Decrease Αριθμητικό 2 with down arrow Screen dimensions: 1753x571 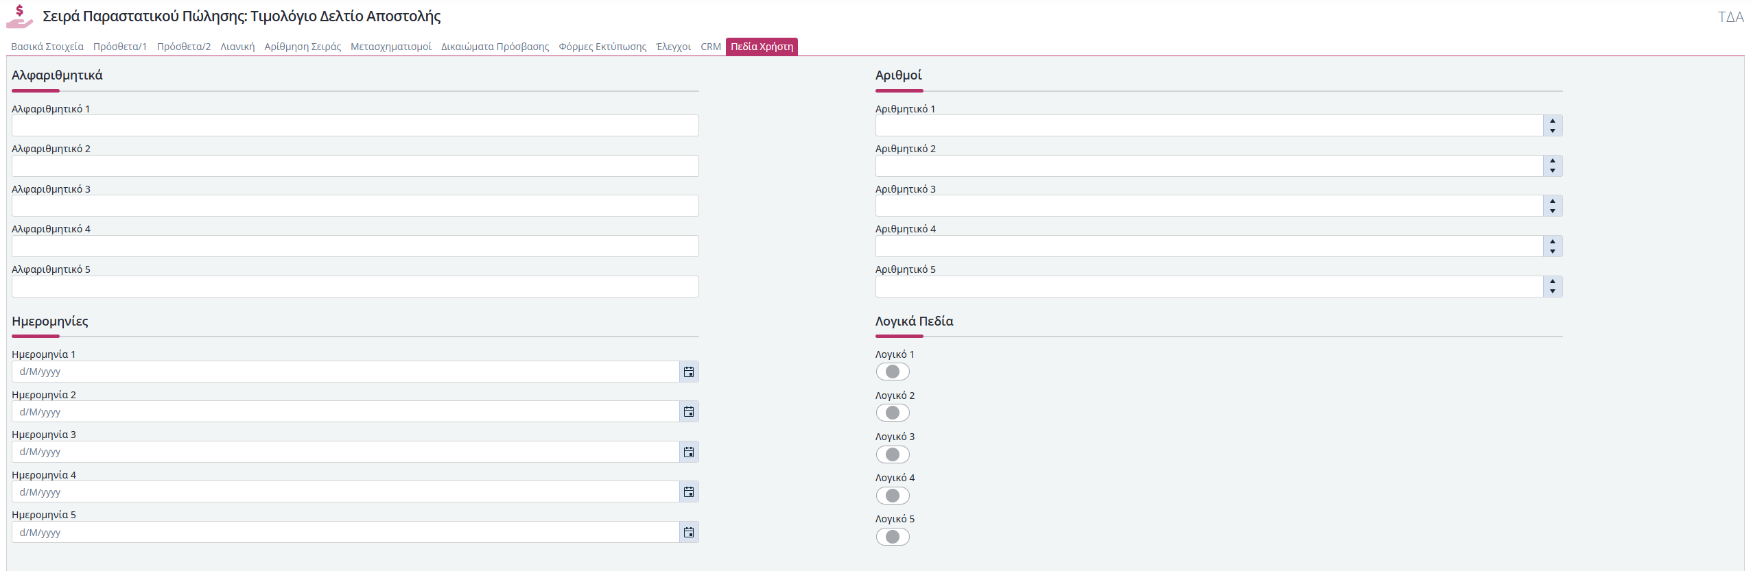(x=1553, y=171)
